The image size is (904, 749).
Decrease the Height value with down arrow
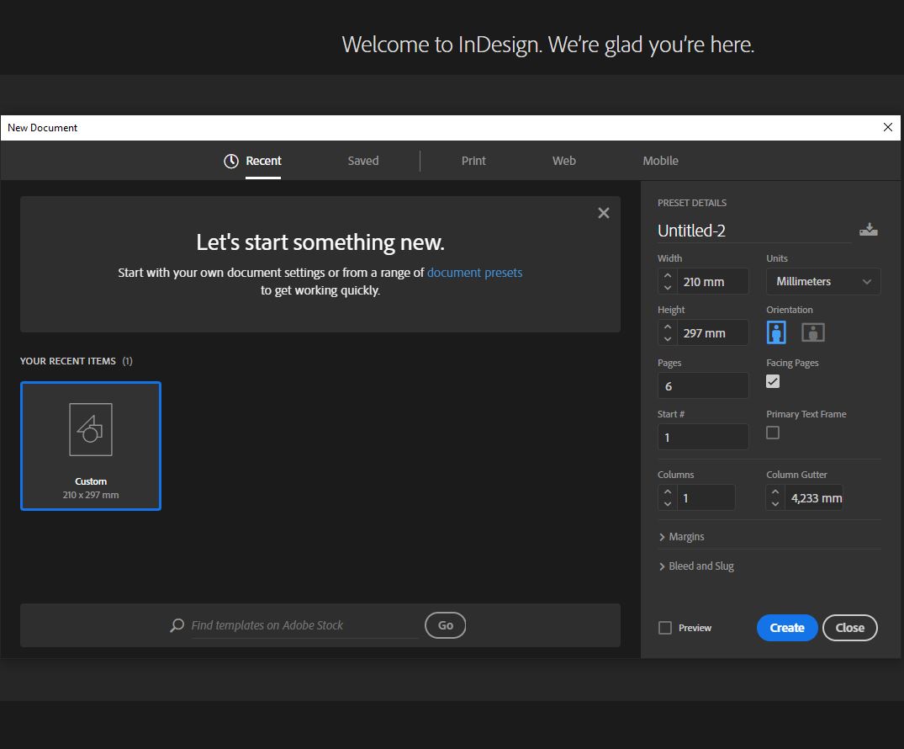[668, 338]
